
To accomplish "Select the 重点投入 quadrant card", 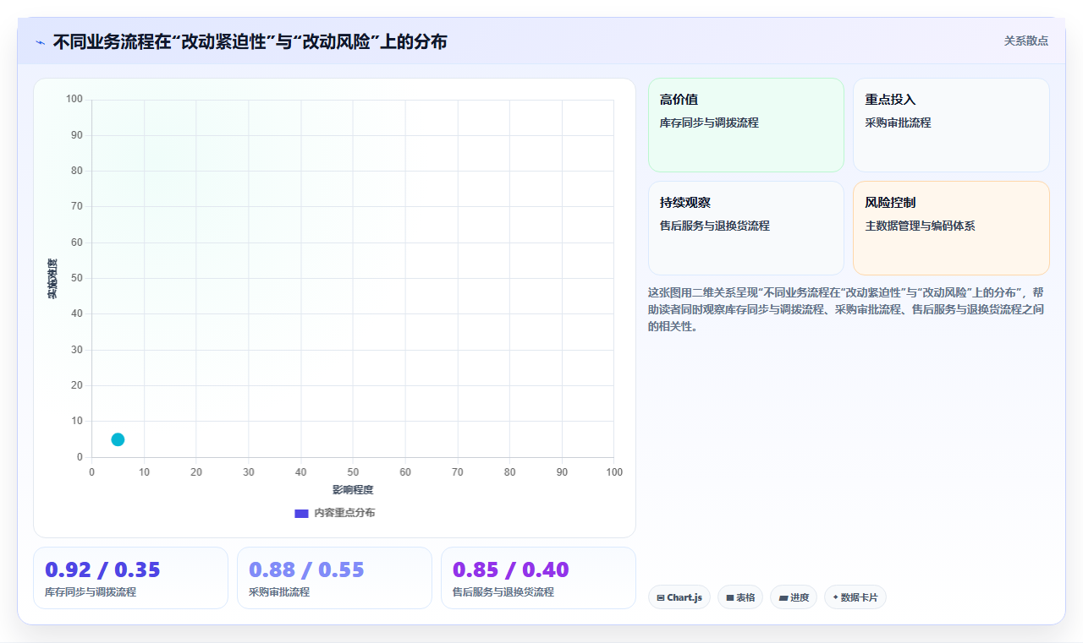I will [x=951, y=125].
